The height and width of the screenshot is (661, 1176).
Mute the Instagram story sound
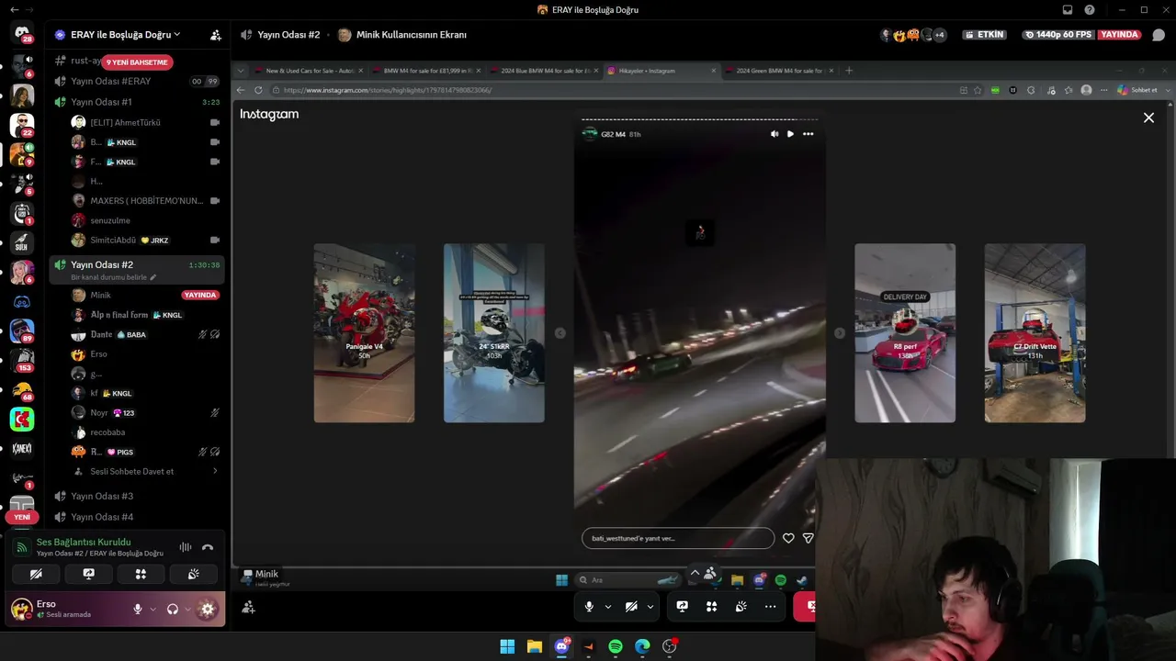(x=775, y=134)
